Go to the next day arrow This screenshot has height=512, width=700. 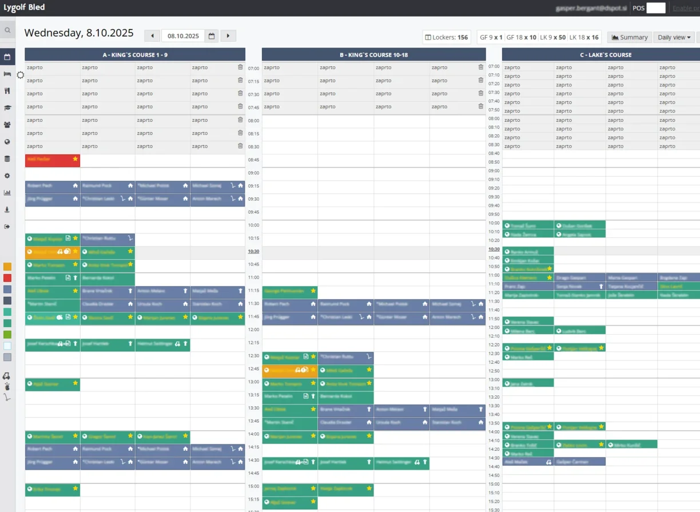click(228, 36)
